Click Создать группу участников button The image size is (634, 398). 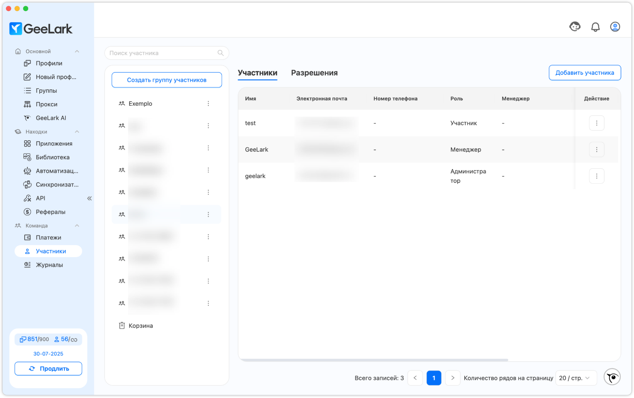[167, 80]
